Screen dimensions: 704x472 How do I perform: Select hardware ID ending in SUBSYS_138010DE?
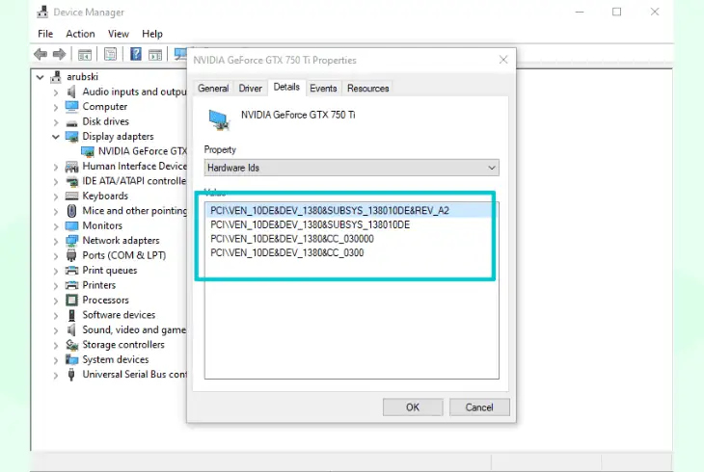coord(310,224)
